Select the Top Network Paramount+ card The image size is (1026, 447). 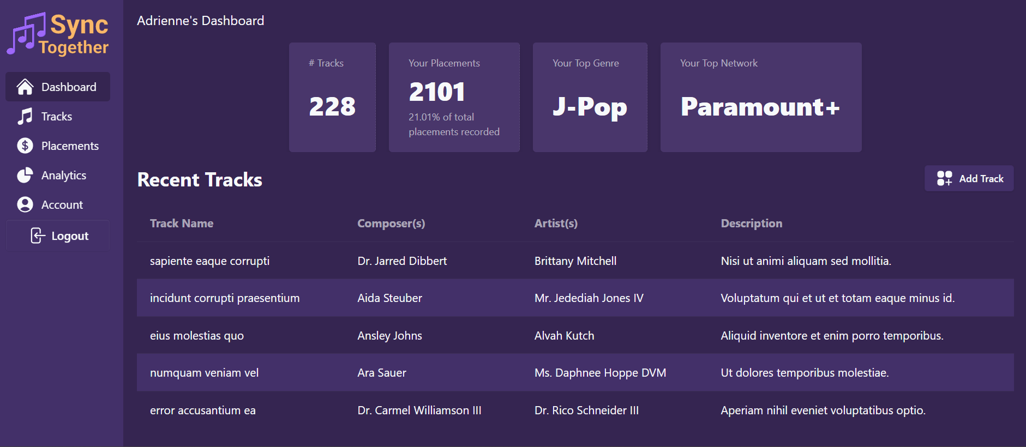pos(761,97)
